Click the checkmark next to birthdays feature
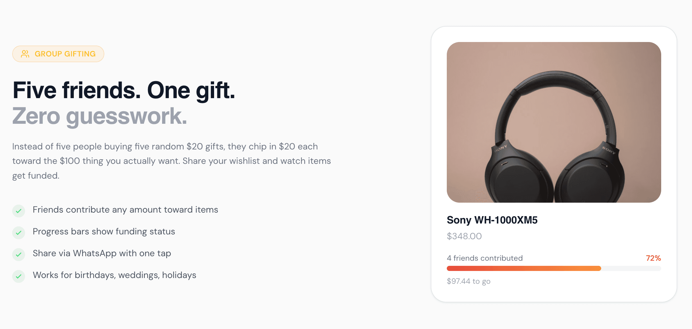Screen dimensions: 692x329 coord(19,276)
